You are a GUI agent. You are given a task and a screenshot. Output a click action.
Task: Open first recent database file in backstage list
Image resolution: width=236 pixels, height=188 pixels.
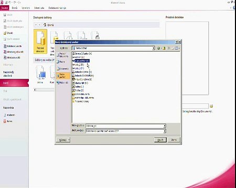coord(13,46)
